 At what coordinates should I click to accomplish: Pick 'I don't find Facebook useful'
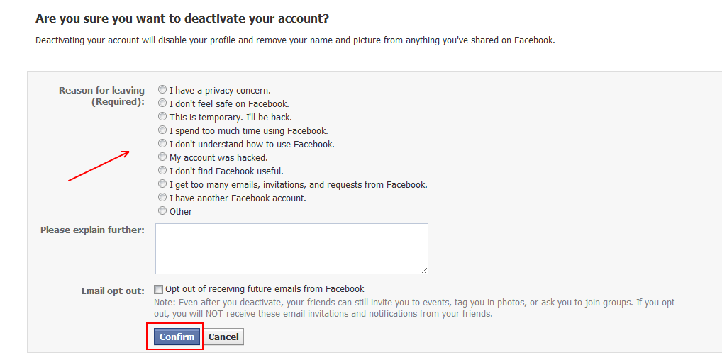click(x=163, y=171)
